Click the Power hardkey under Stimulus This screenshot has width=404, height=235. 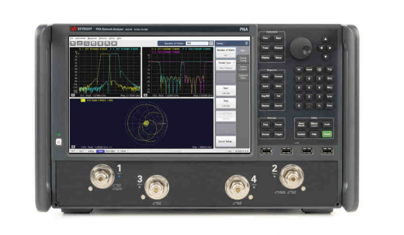coord(278,125)
